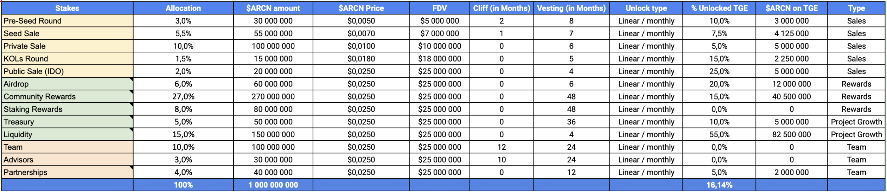Click the % Unlocked TGE header

point(719,8)
